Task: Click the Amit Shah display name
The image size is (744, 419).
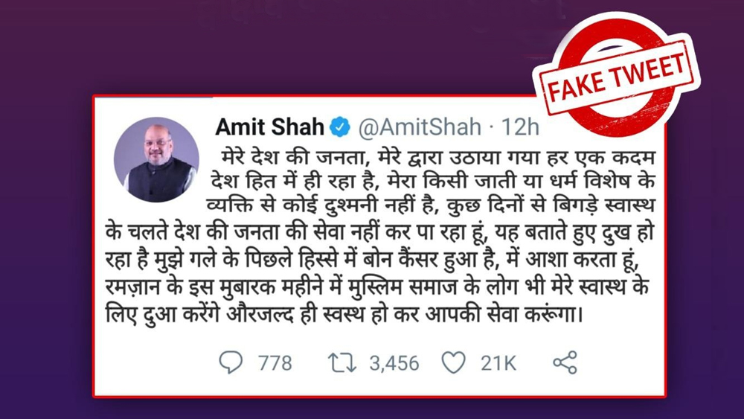Action: [x=269, y=127]
